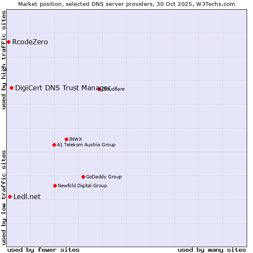The width and height of the screenshot is (253, 253).
Task: Select the A1 Telekom Austria Group marker
Action: click(x=54, y=145)
